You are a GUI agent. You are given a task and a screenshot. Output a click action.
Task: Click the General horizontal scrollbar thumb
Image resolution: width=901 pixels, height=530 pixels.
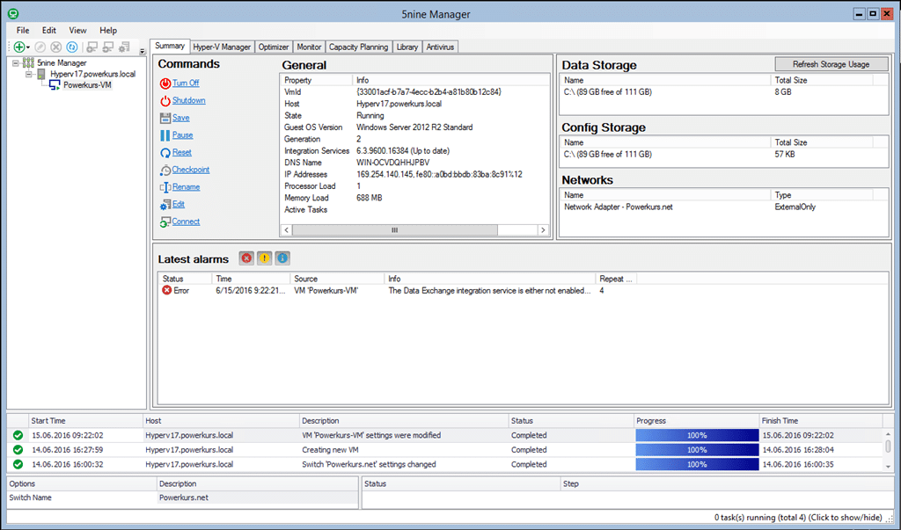click(x=395, y=230)
